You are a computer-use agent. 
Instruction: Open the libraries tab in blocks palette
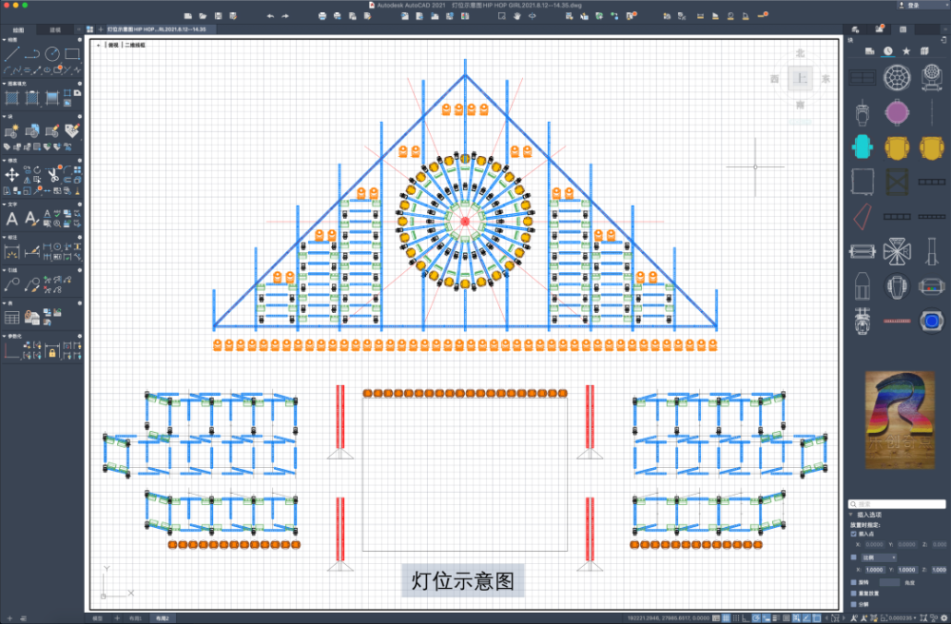(x=924, y=51)
